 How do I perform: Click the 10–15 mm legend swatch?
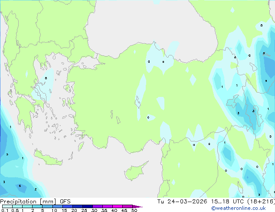click(57, 206)
